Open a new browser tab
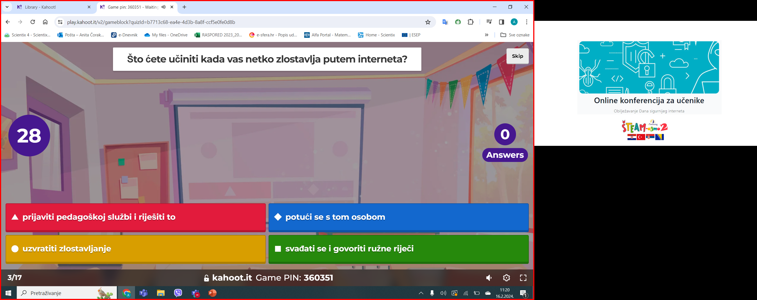Screen dimensions: 757x300 click(x=185, y=7)
